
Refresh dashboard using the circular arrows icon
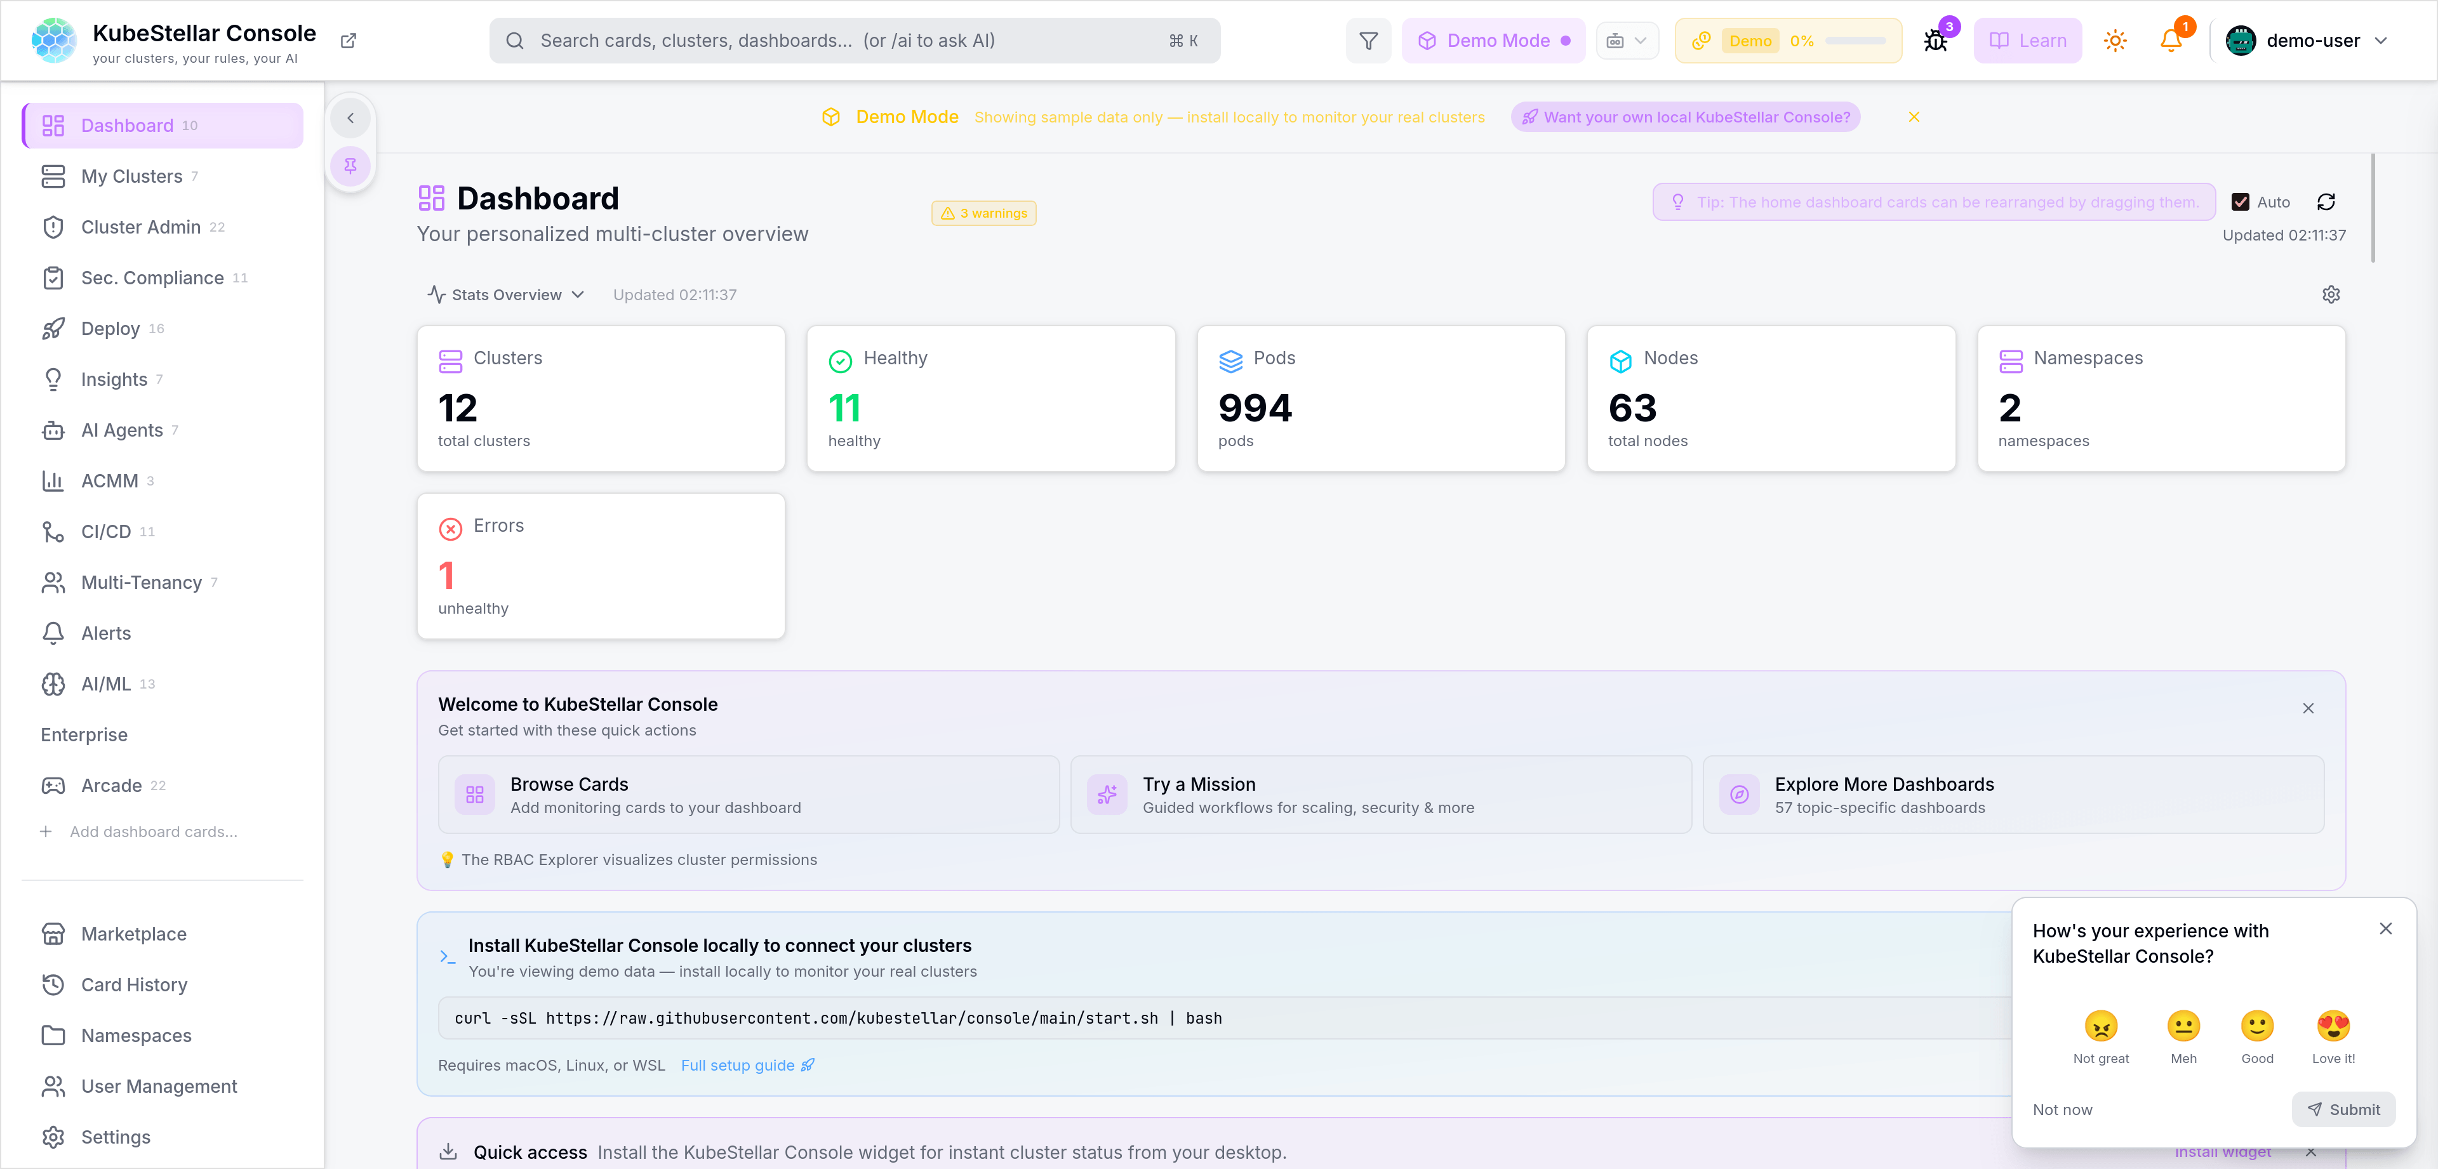coord(2326,201)
